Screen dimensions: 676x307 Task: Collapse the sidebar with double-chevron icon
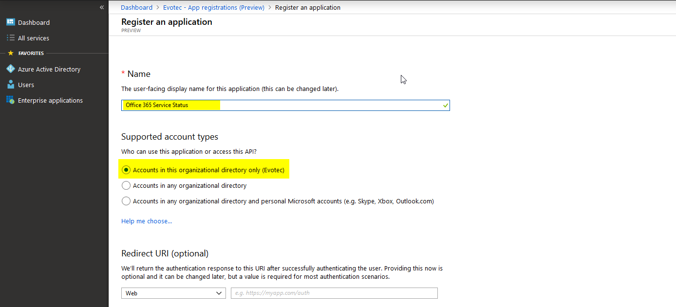pyautogui.click(x=102, y=7)
